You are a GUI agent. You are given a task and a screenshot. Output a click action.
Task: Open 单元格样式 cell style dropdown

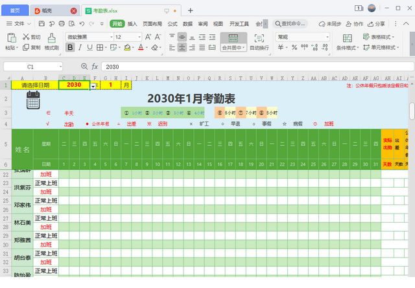[x=381, y=47]
